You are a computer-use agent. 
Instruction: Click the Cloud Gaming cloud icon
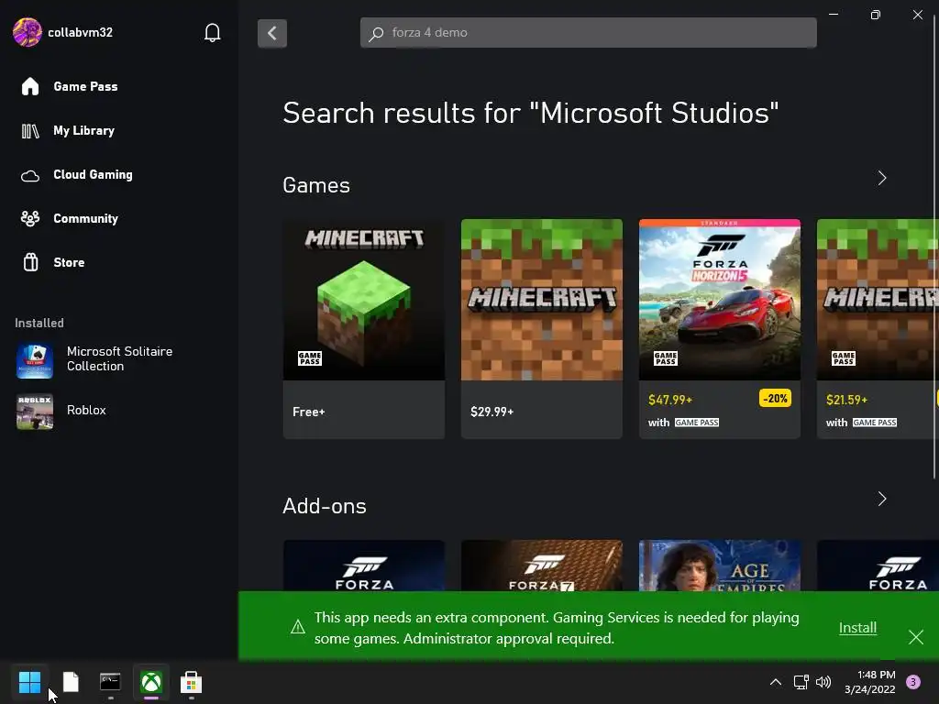(x=30, y=175)
